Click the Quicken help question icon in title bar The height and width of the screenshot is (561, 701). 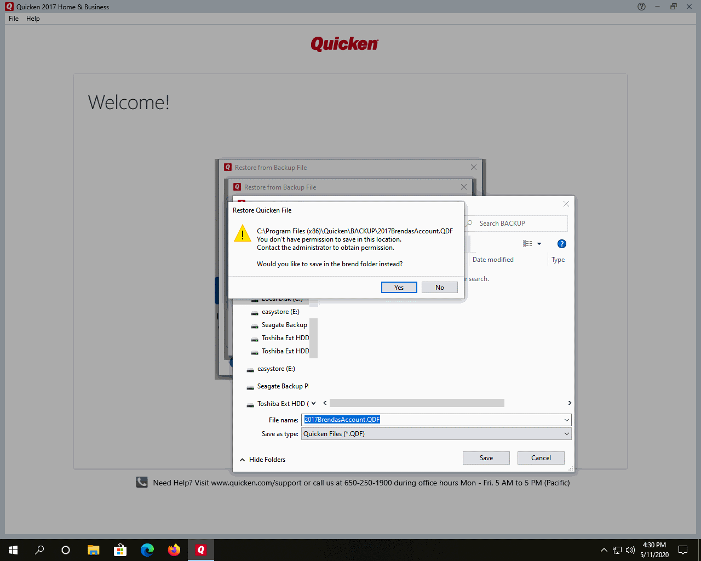coord(641,7)
